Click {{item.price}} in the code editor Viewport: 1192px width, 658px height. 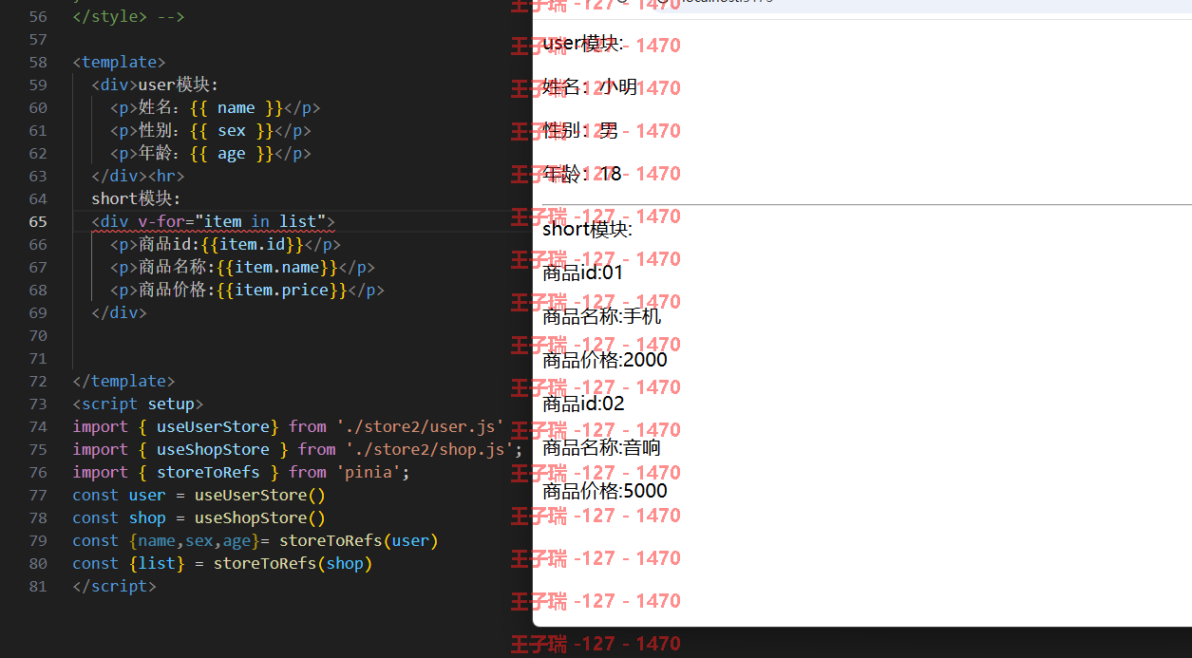point(282,290)
